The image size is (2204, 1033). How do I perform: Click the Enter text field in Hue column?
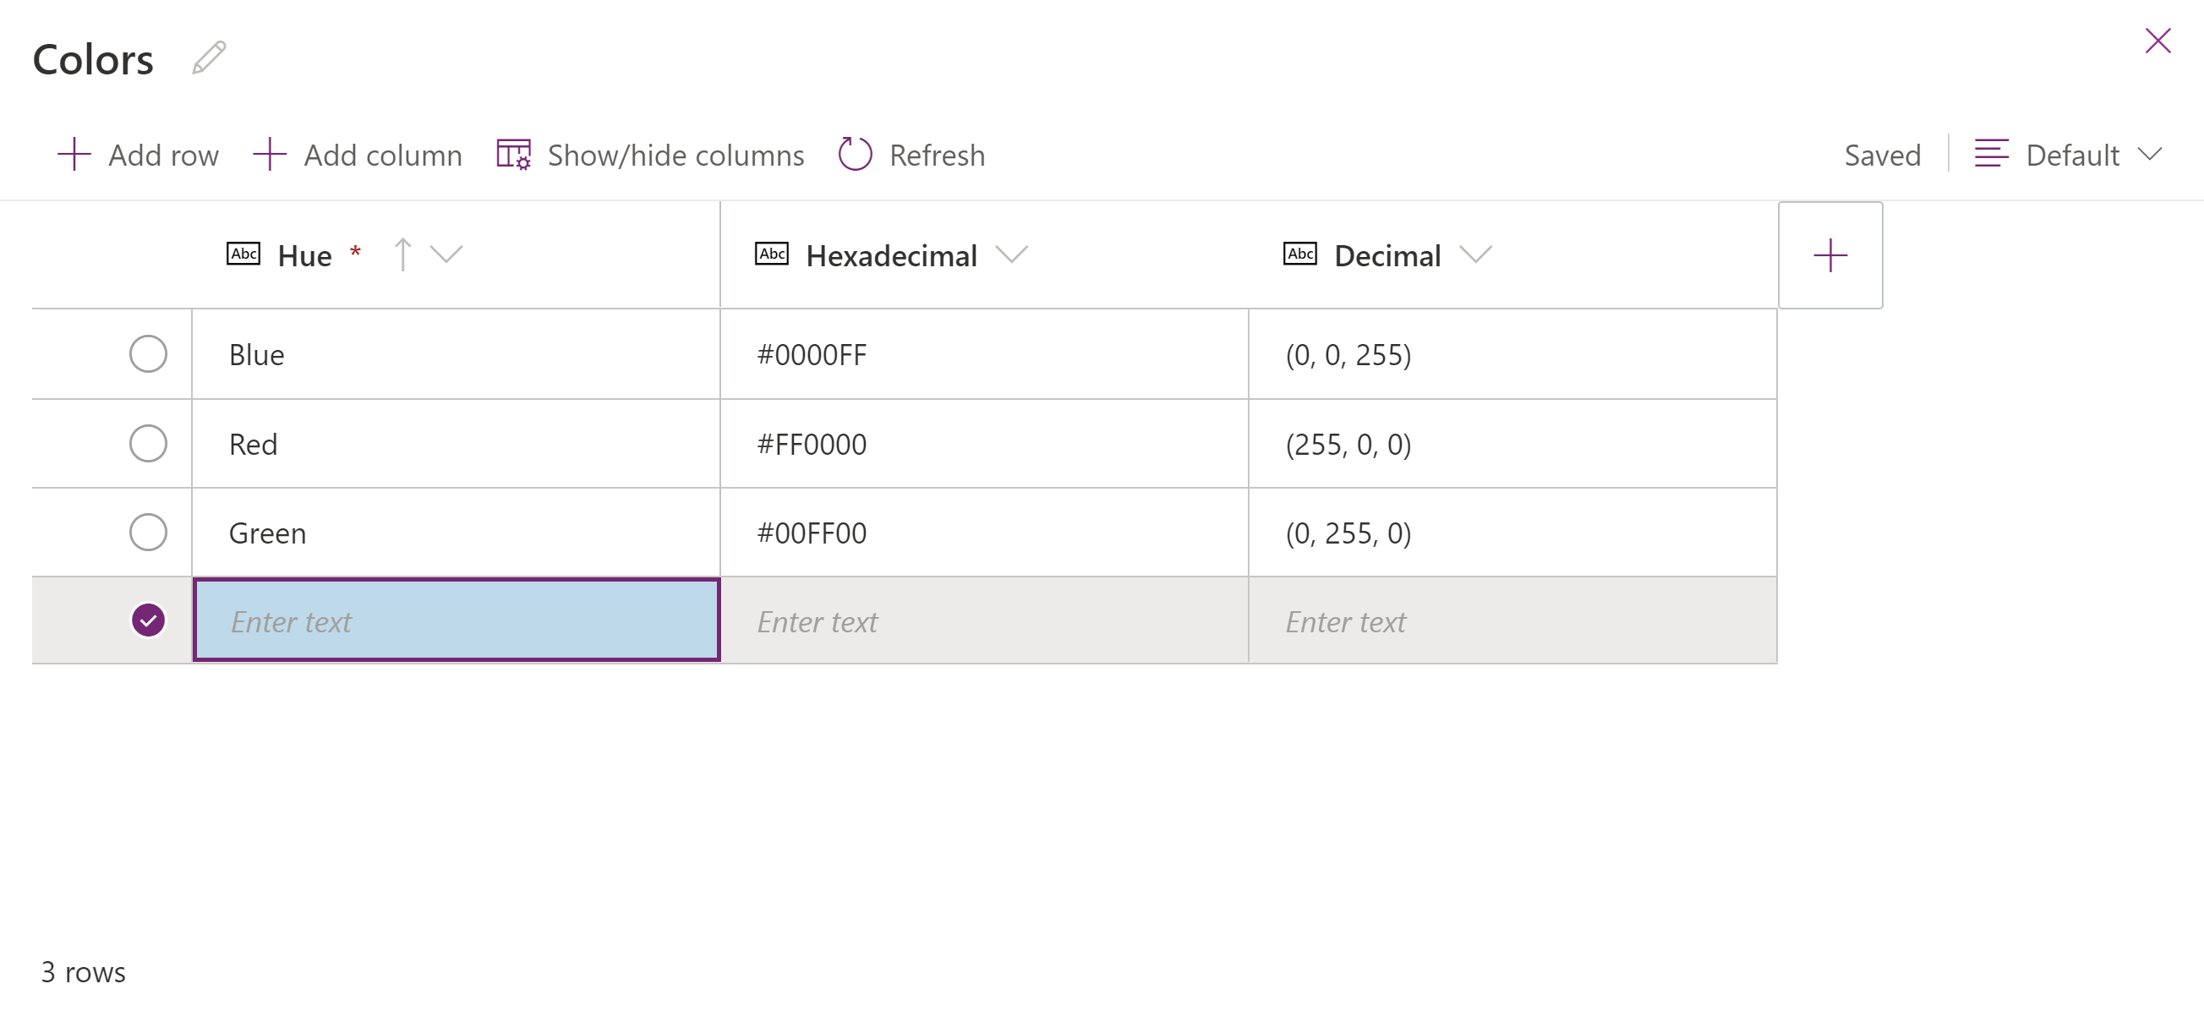(x=458, y=620)
